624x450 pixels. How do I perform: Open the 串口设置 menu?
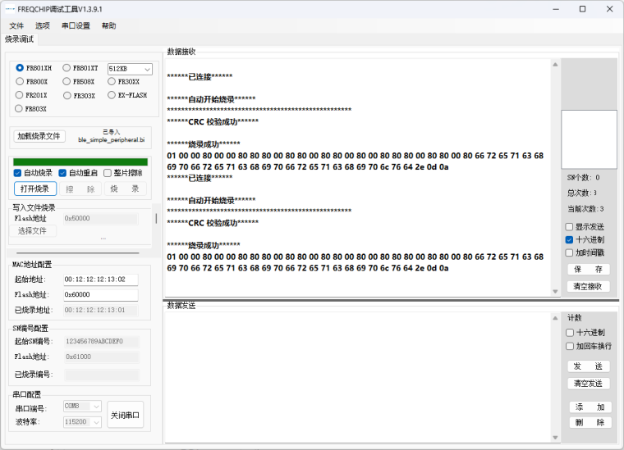click(76, 25)
